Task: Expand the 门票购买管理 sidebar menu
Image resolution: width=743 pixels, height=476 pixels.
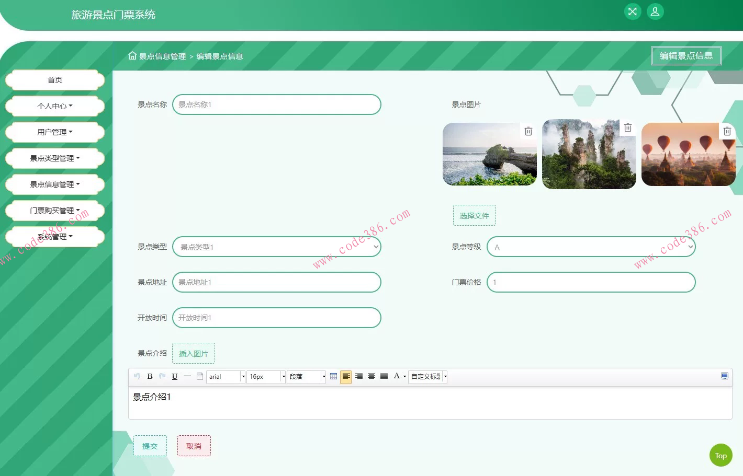Action: point(55,211)
